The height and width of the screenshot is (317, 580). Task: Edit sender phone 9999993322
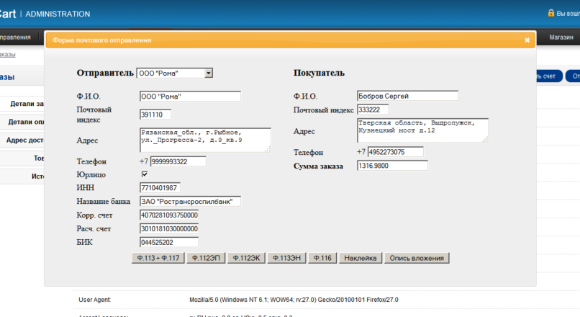click(x=178, y=161)
